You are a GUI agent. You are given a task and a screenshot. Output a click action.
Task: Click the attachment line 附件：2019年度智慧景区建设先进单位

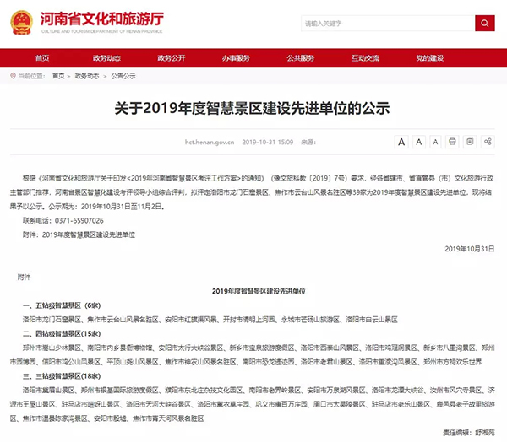79,235
